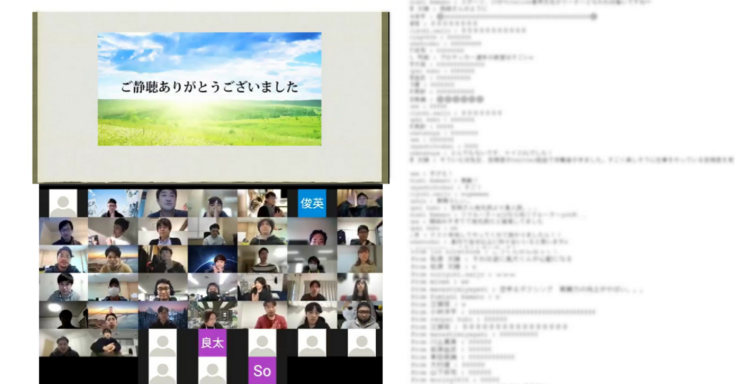Screen dimensions: 735x384
Task: Select the participant in white mask and black cap
Action: click(113, 287)
